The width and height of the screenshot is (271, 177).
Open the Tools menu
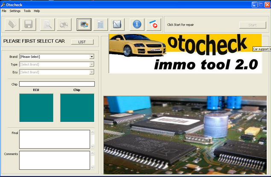pyautogui.click(x=27, y=11)
